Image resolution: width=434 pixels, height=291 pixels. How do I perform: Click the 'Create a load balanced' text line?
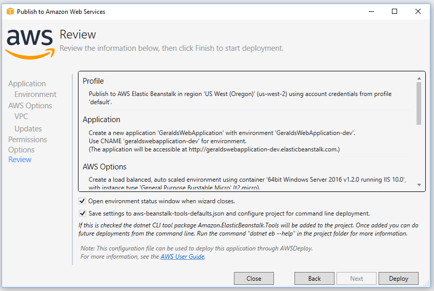(247, 180)
